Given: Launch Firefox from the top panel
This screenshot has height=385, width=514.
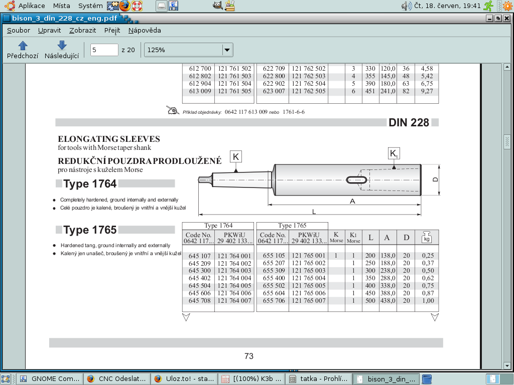Looking at the screenshot, I should click(x=124, y=6).
